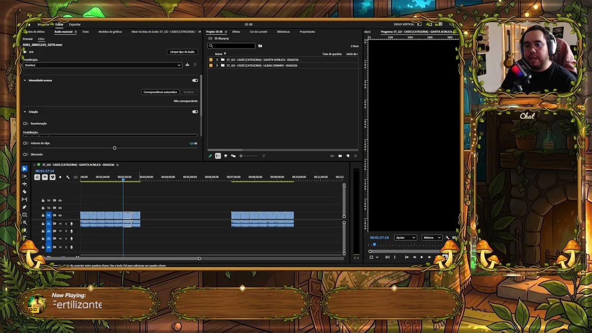
Task: Open the Texto panel tab
Action: pos(86,32)
